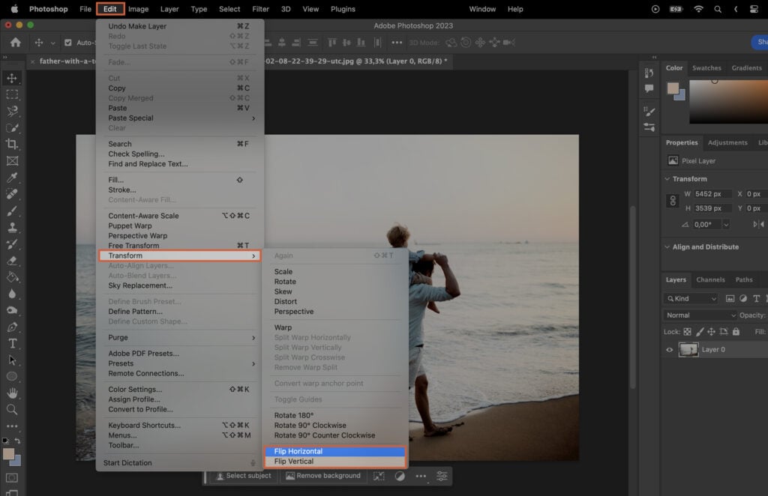Switch to the Channels tab

coord(711,279)
